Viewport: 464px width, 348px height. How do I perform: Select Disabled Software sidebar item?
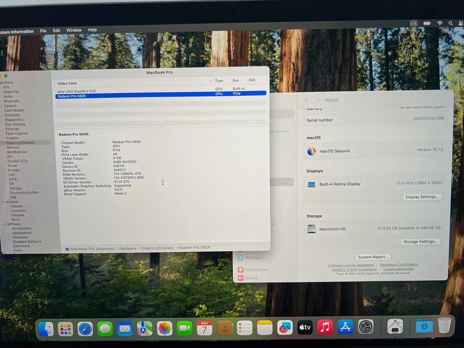27,242
